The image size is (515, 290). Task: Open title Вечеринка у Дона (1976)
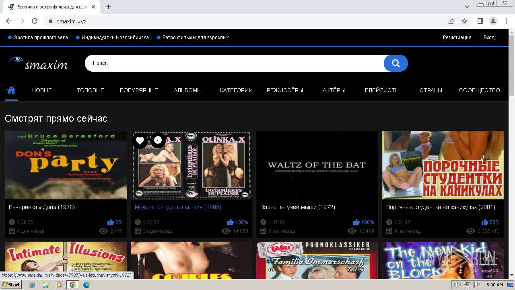click(42, 207)
